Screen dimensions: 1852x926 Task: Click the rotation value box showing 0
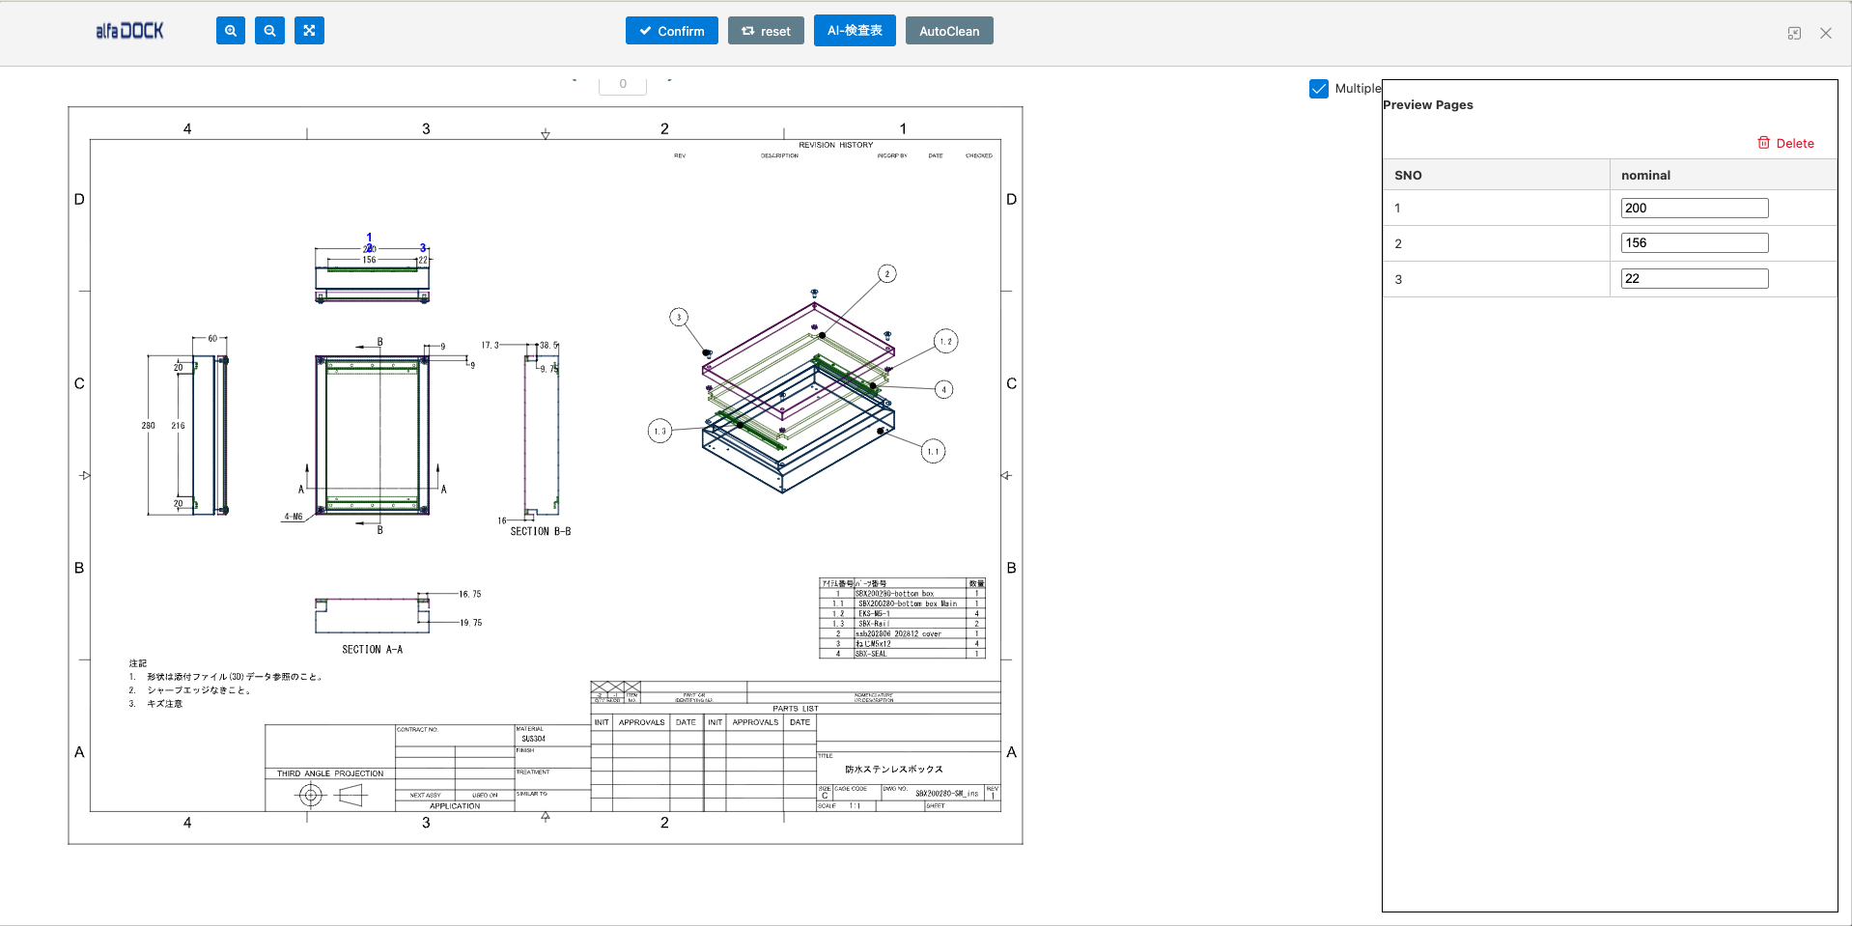click(623, 84)
